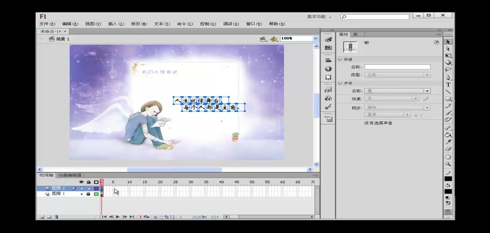Select the Paint Bucket tool
490x233 pixels.
[x=448, y=135]
